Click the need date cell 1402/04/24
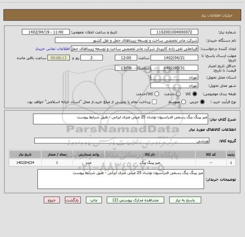Screen dimensions: 245x237 point(25,163)
